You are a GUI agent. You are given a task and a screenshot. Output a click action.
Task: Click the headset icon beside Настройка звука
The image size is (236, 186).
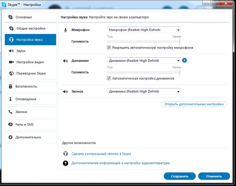(x=11, y=40)
